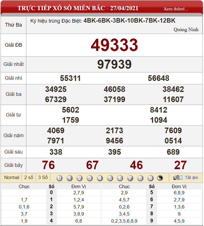The image size is (204, 226).
Task: Switch to 3 Số display mode
Action: point(43,178)
